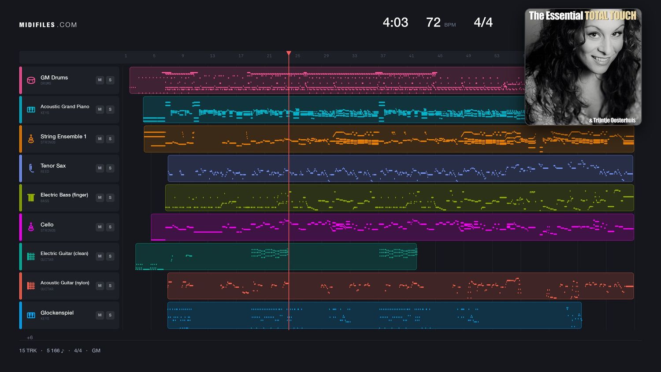Solo the Acoustic Guitar (nylon) track

click(x=110, y=286)
